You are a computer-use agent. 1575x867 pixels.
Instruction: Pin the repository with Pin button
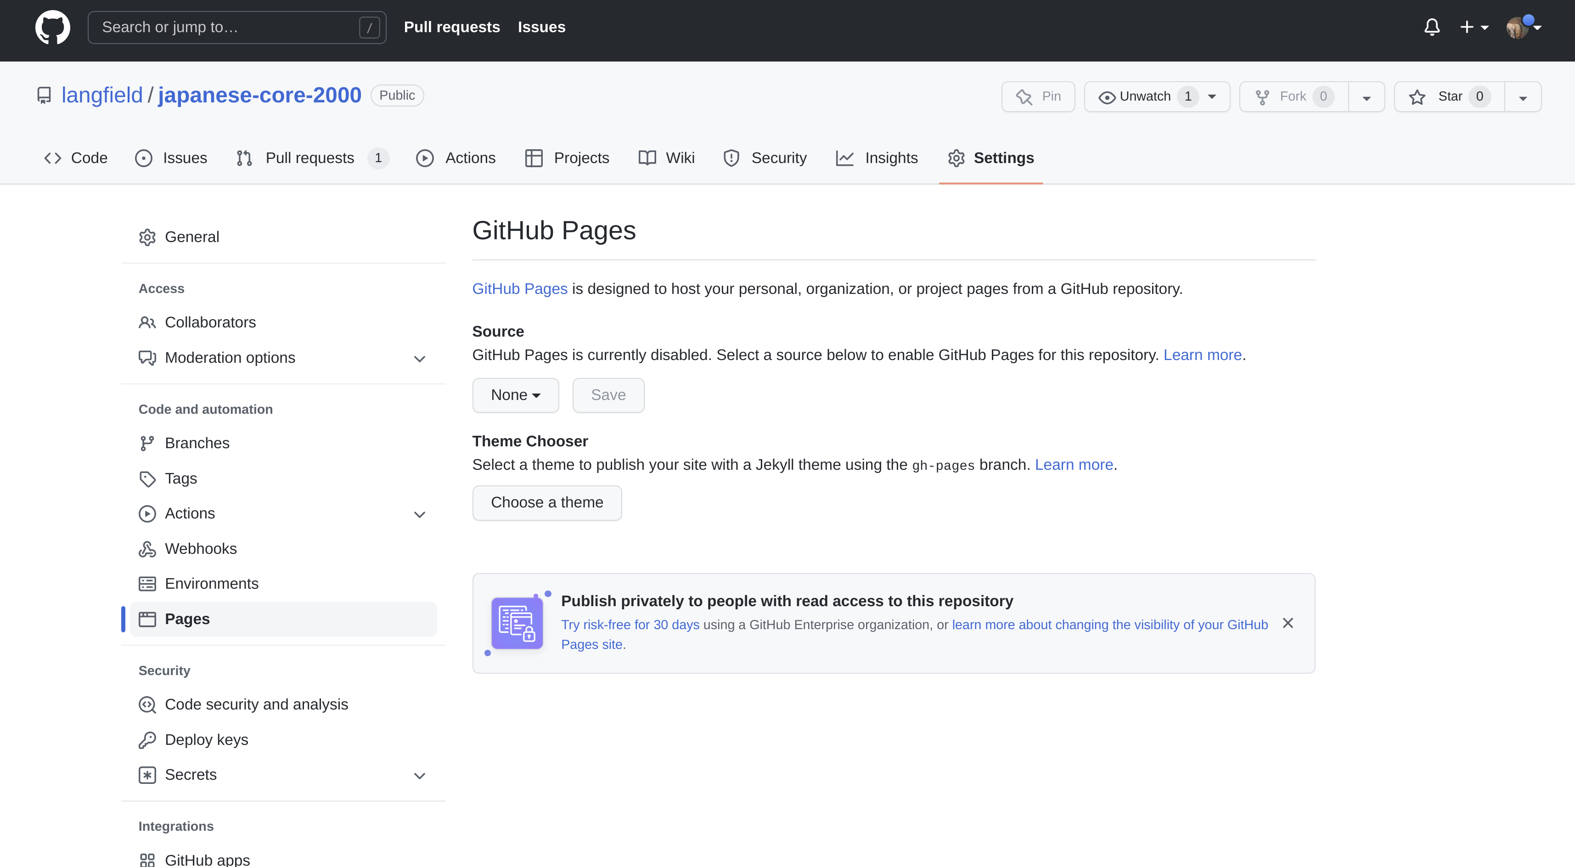[1038, 96]
